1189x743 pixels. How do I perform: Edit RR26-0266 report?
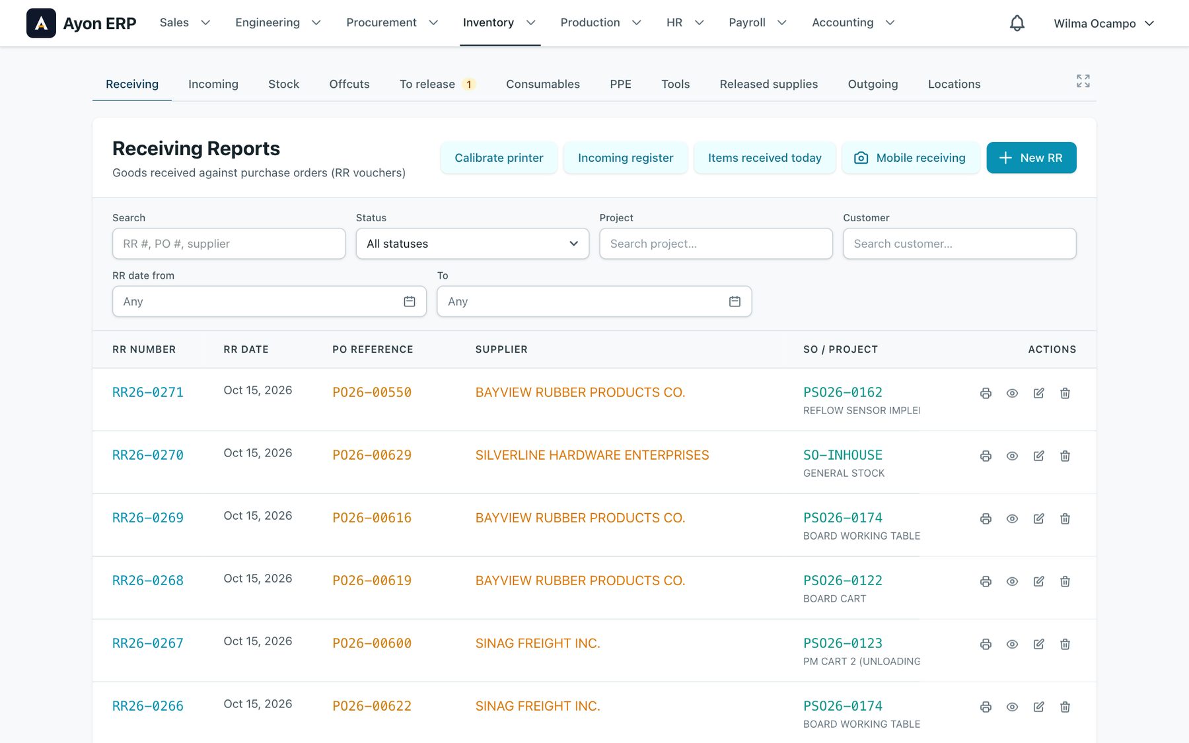pos(1038,707)
